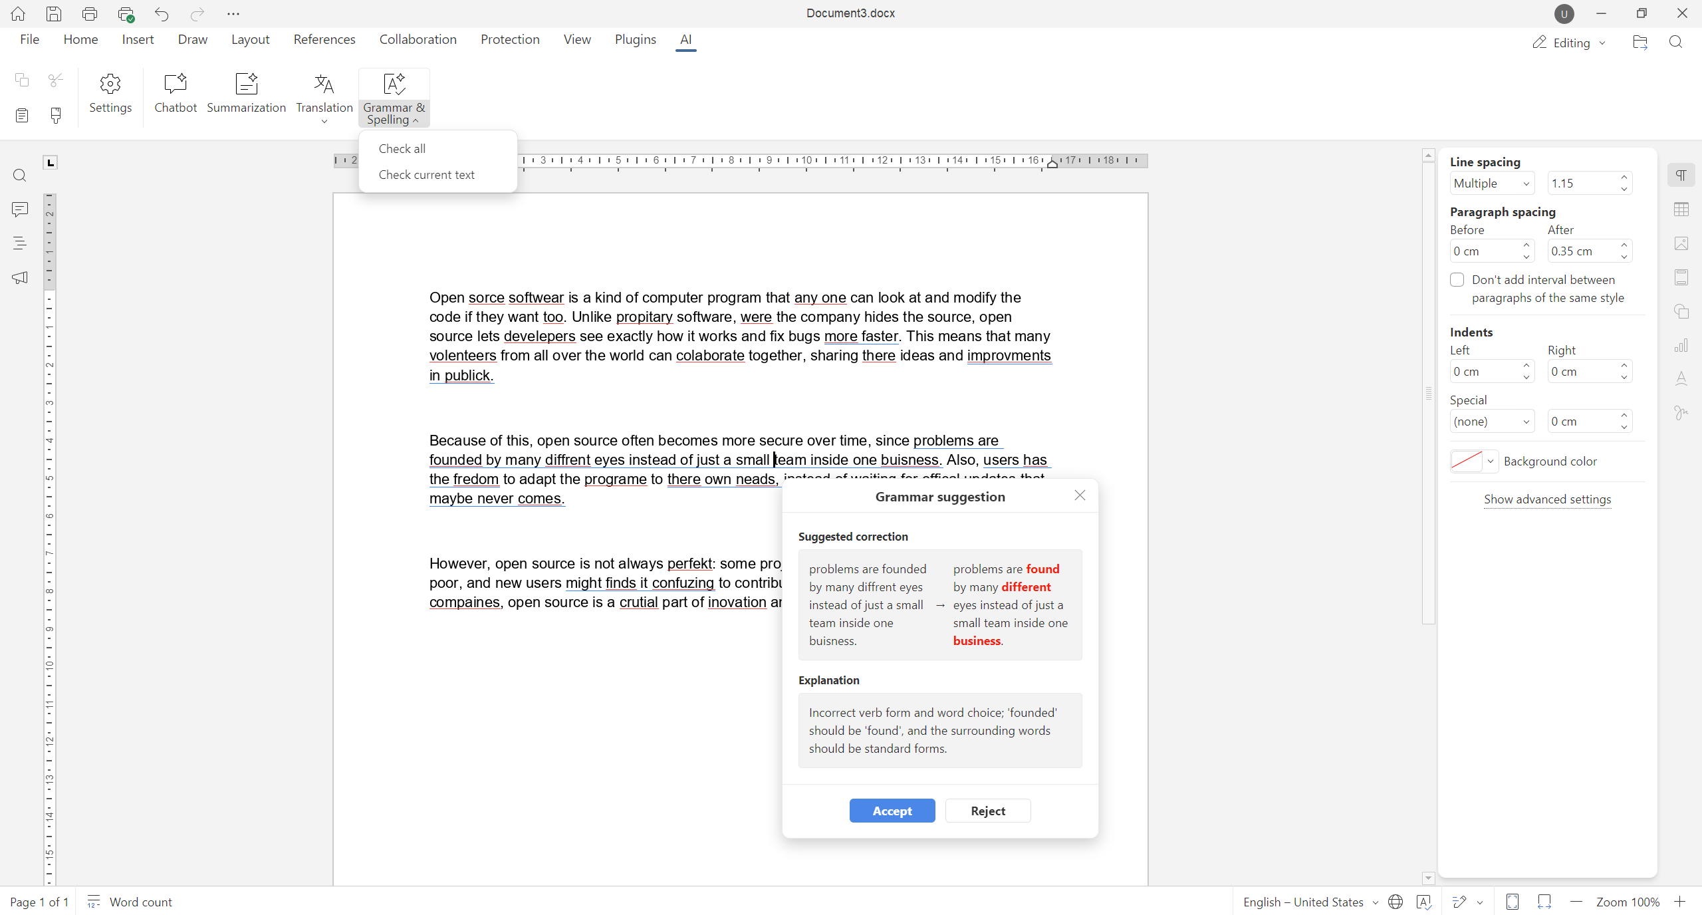Switch to the References tab
This screenshot has height=915, width=1702.
click(x=324, y=39)
